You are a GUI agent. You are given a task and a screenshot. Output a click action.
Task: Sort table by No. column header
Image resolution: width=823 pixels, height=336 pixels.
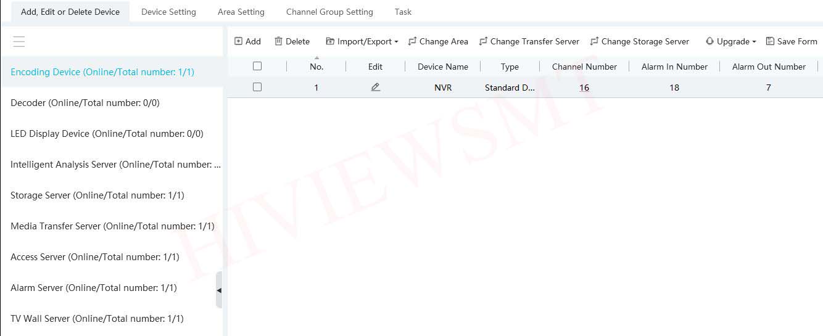coord(316,67)
